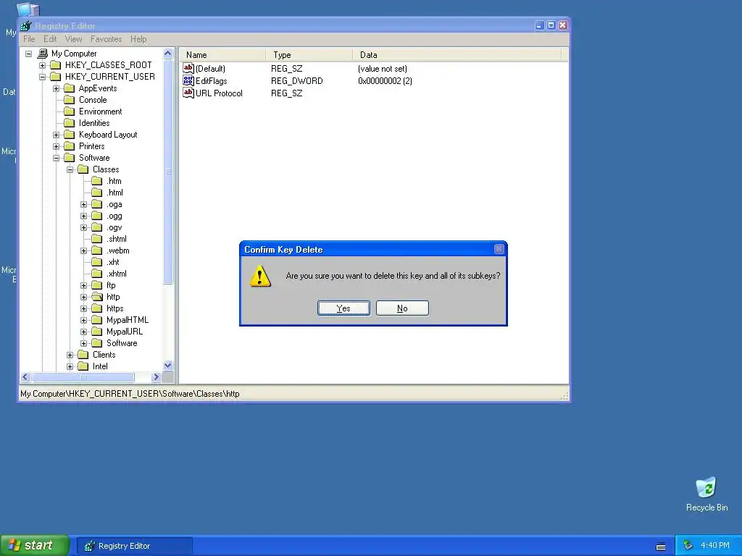Screen dimensions: 742x556
Task: Open the File menu
Action: click(x=29, y=39)
